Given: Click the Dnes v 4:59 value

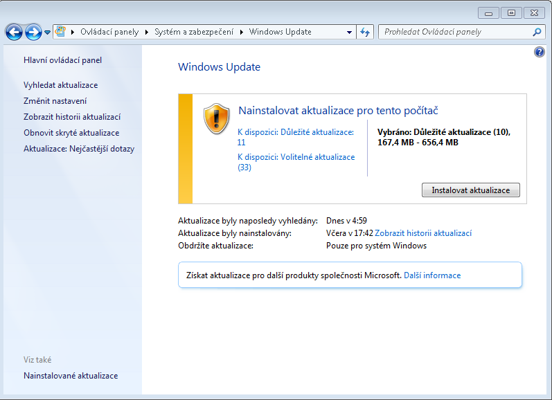Looking at the screenshot, I should (x=346, y=221).
